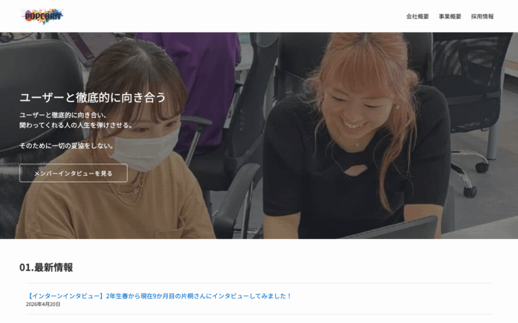The image size is (518, 323).
Task: Click the POPCORN logo
Action: pyautogui.click(x=42, y=16)
